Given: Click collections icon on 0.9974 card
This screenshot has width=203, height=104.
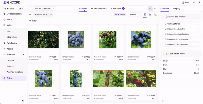Looking at the screenshot, I should tap(153, 60).
